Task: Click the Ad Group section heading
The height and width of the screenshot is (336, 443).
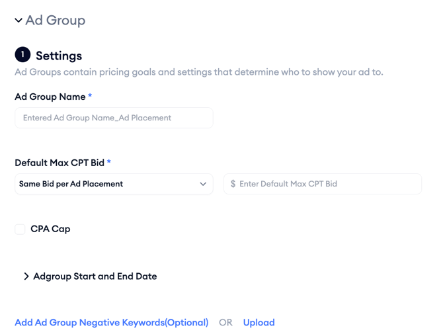Action: click(55, 21)
